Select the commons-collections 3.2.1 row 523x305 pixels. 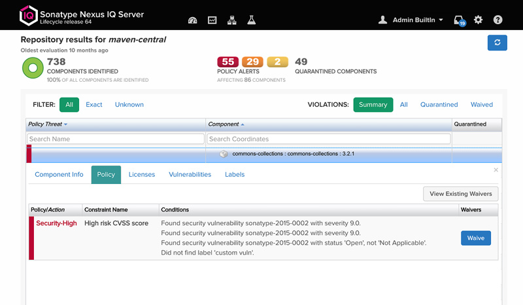[x=264, y=155]
